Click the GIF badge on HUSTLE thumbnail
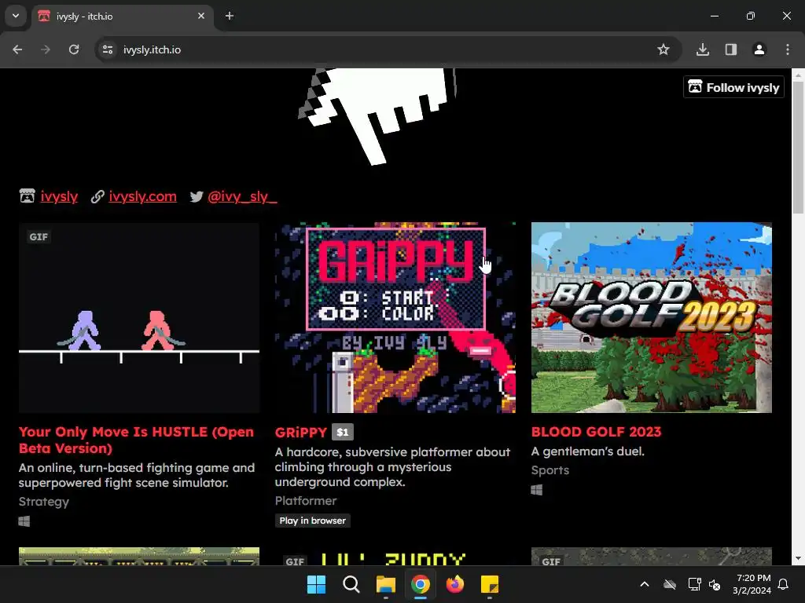Screen dimensions: 805x603 39,236
